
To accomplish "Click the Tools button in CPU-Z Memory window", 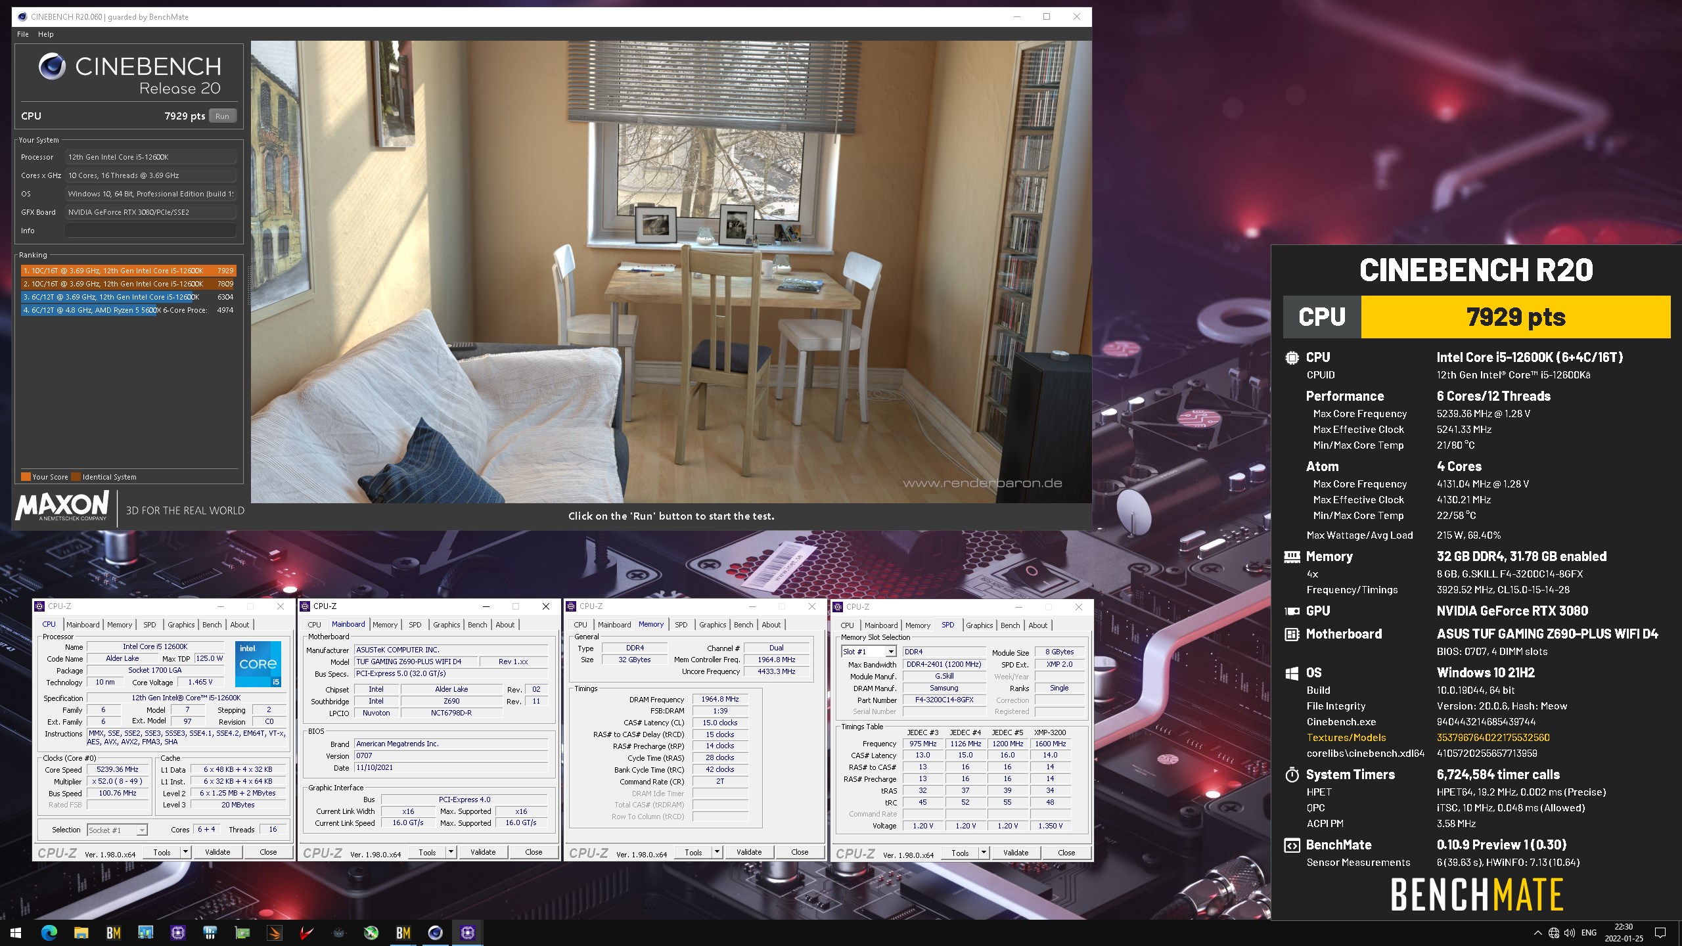I will (x=694, y=852).
